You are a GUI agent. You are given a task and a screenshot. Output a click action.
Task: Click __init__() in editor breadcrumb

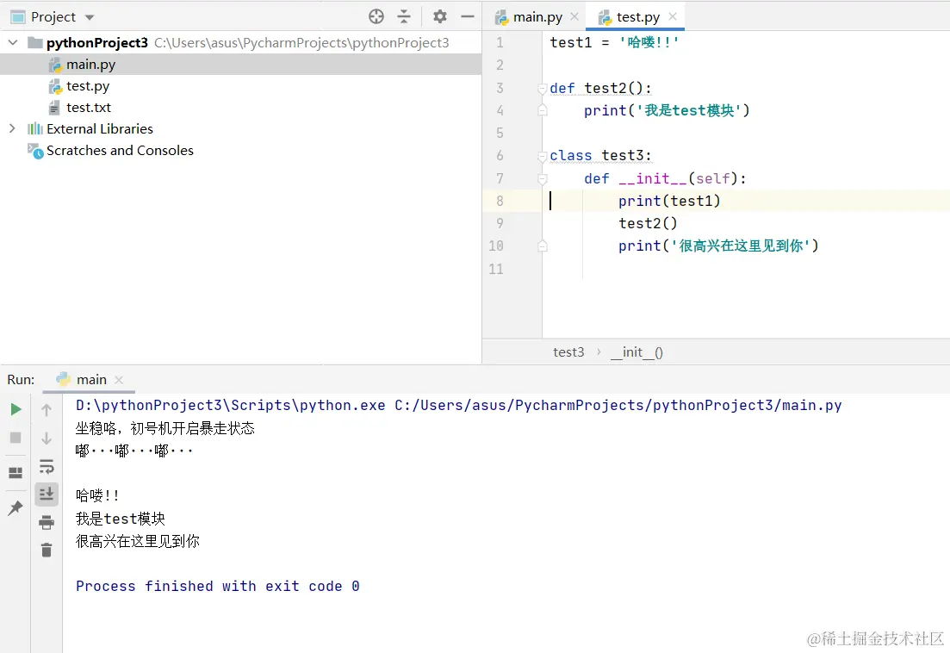[636, 352]
